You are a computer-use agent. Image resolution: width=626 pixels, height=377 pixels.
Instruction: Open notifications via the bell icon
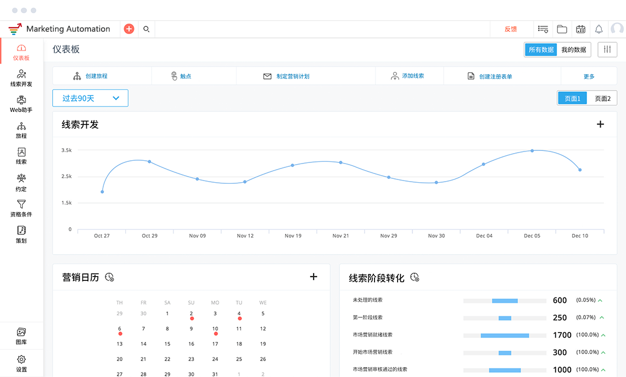[x=599, y=29]
